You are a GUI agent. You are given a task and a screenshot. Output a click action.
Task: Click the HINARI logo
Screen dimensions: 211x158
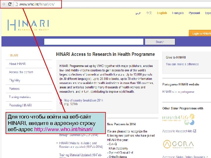pyautogui.click(x=28, y=25)
